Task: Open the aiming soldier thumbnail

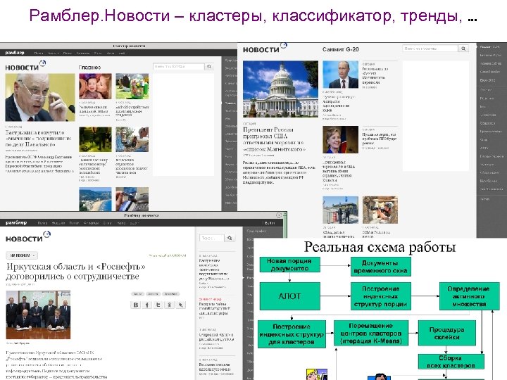Action: [380, 210]
